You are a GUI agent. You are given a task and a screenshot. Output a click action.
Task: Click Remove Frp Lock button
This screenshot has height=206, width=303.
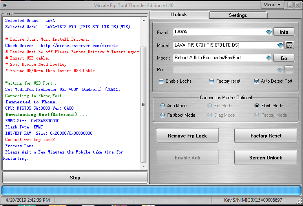tap(187, 136)
